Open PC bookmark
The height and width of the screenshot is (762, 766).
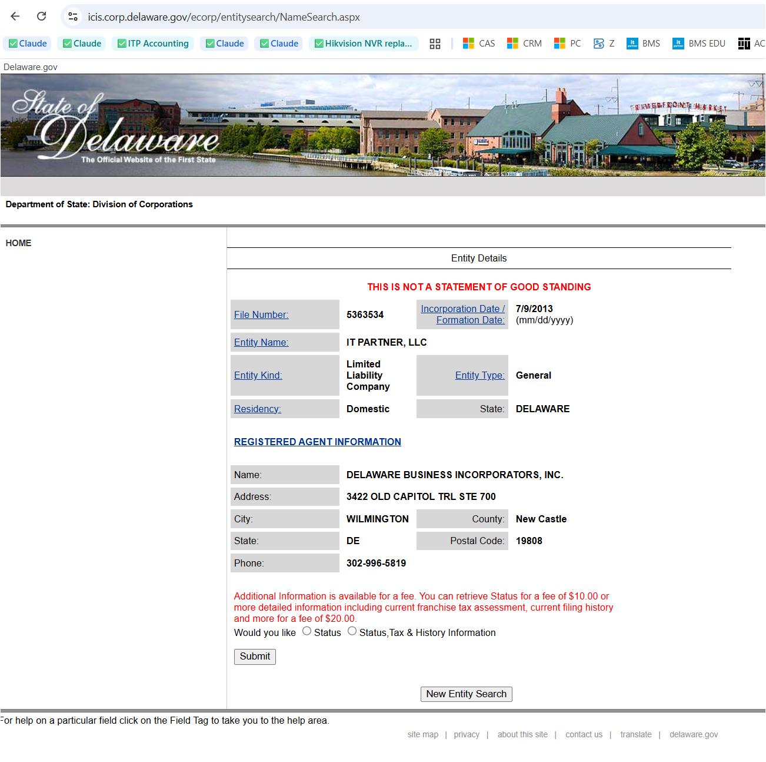567,44
